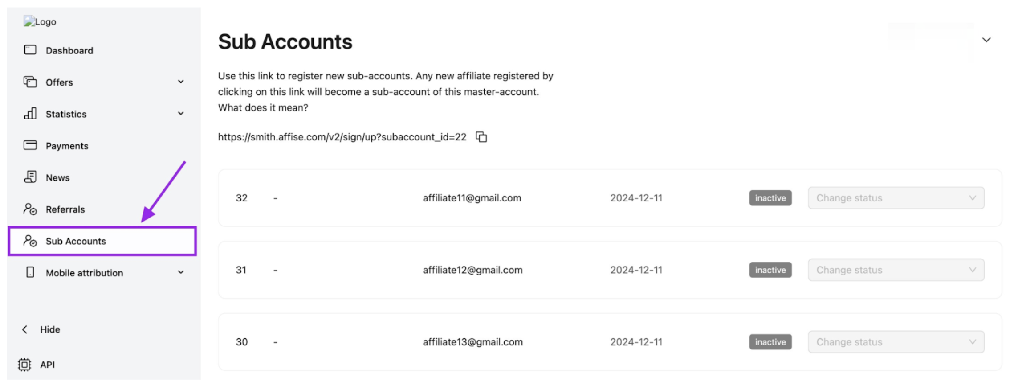Open the Sub Accounts menu item
1010x386 pixels.
[x=76, y=241]
